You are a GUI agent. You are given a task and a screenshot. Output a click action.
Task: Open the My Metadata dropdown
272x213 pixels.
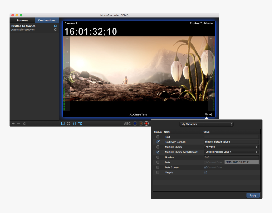click(207, 124)
